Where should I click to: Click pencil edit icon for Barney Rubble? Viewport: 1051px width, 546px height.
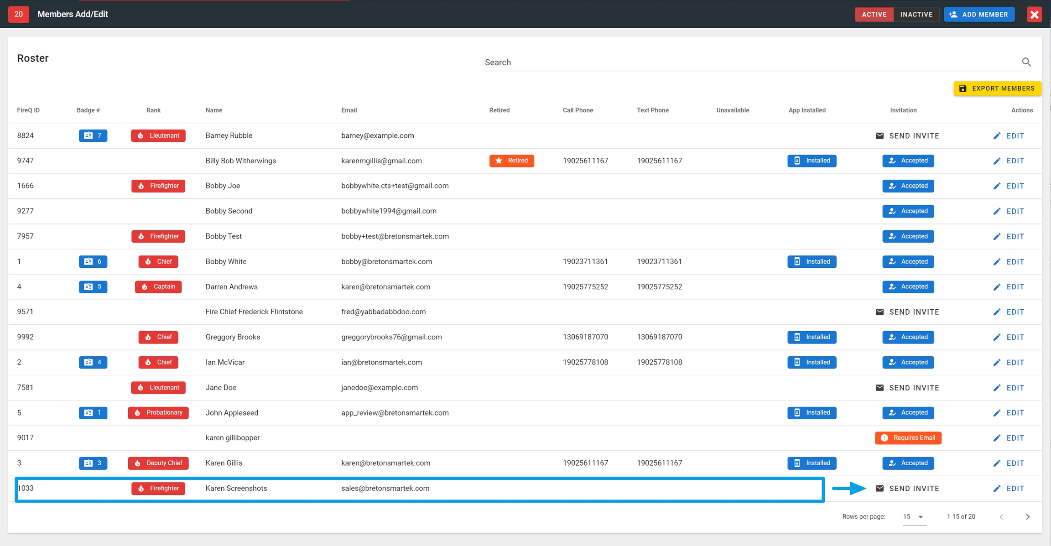click(x=997, y=136)
